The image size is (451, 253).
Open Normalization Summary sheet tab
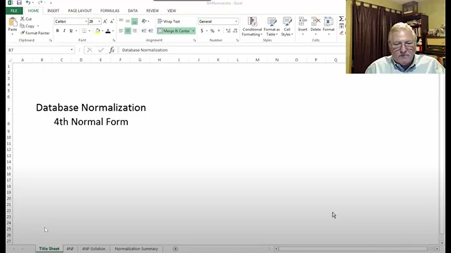pyautogui.click(x=137, y=249)
